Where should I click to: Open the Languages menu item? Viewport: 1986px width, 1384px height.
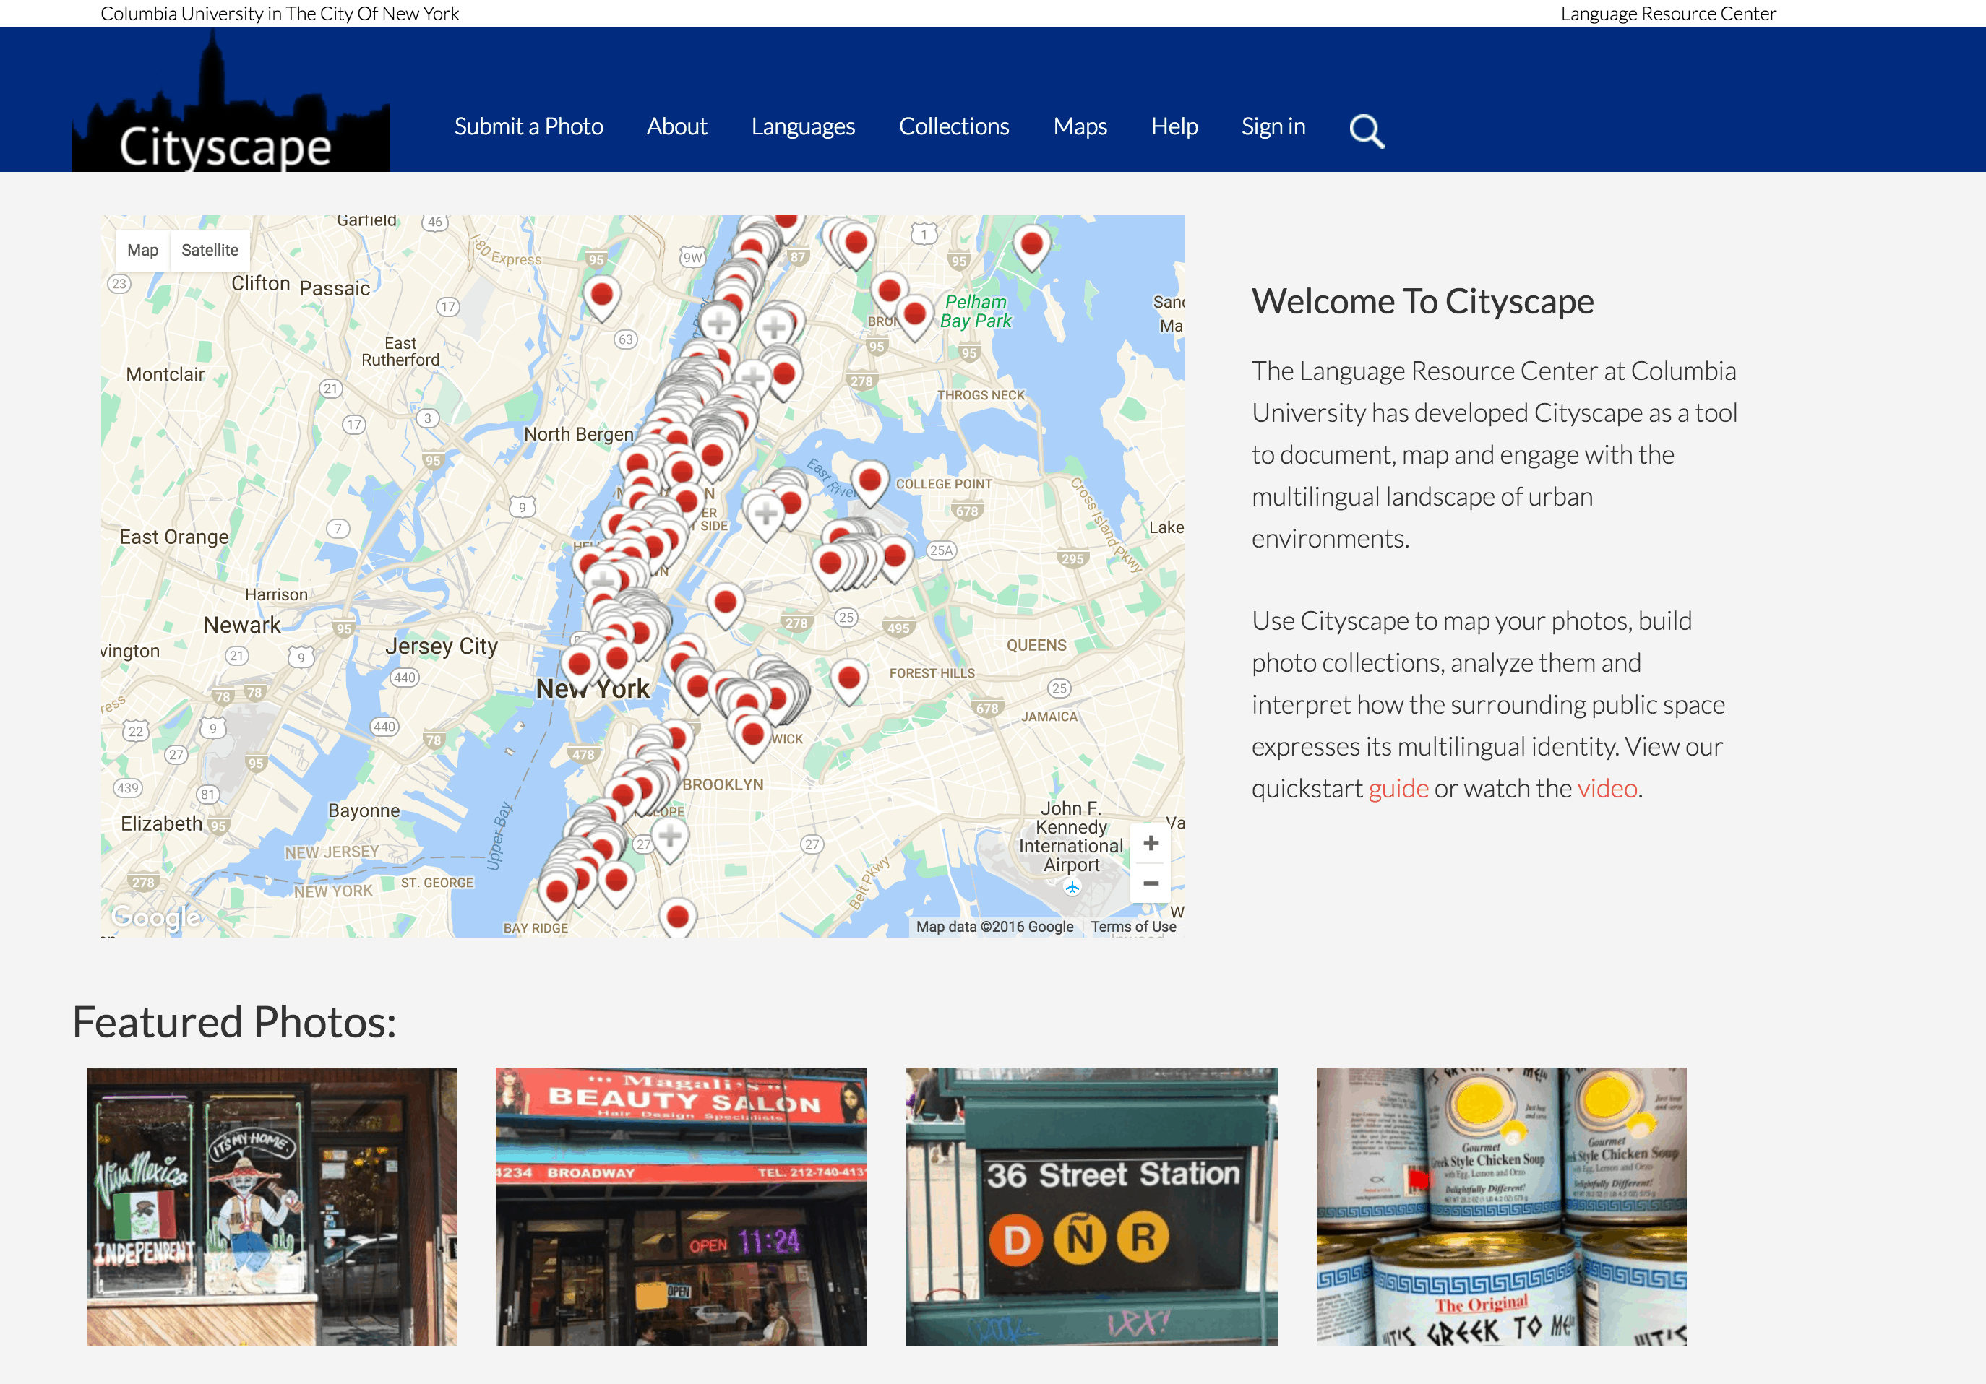click(803, 126)
